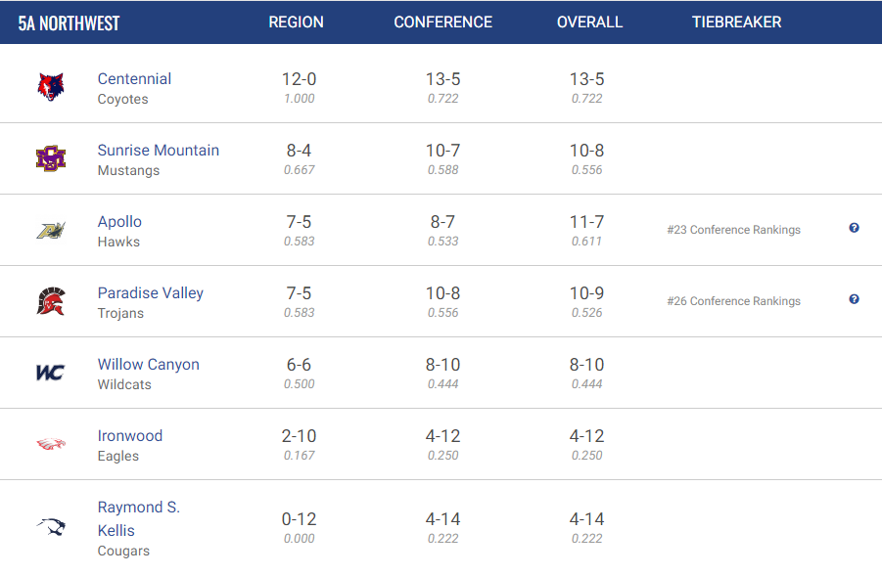Go to the Apollo team page

pos(119,221)
